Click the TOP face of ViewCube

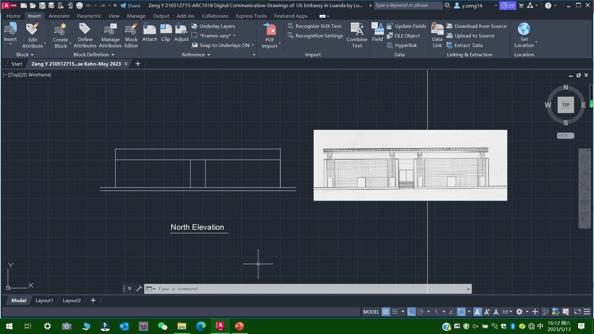click(566, 105)
